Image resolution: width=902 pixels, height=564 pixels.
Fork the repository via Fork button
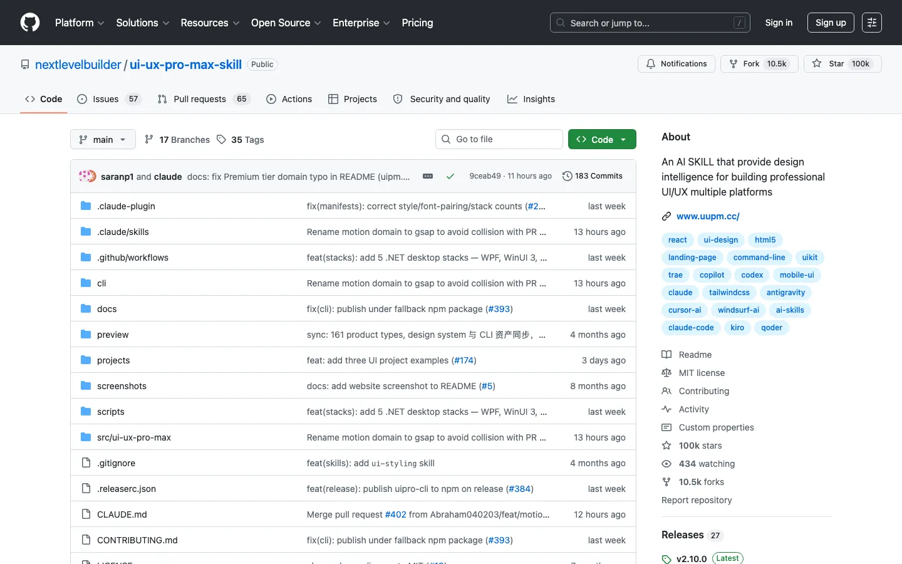[x=759, y=64]
